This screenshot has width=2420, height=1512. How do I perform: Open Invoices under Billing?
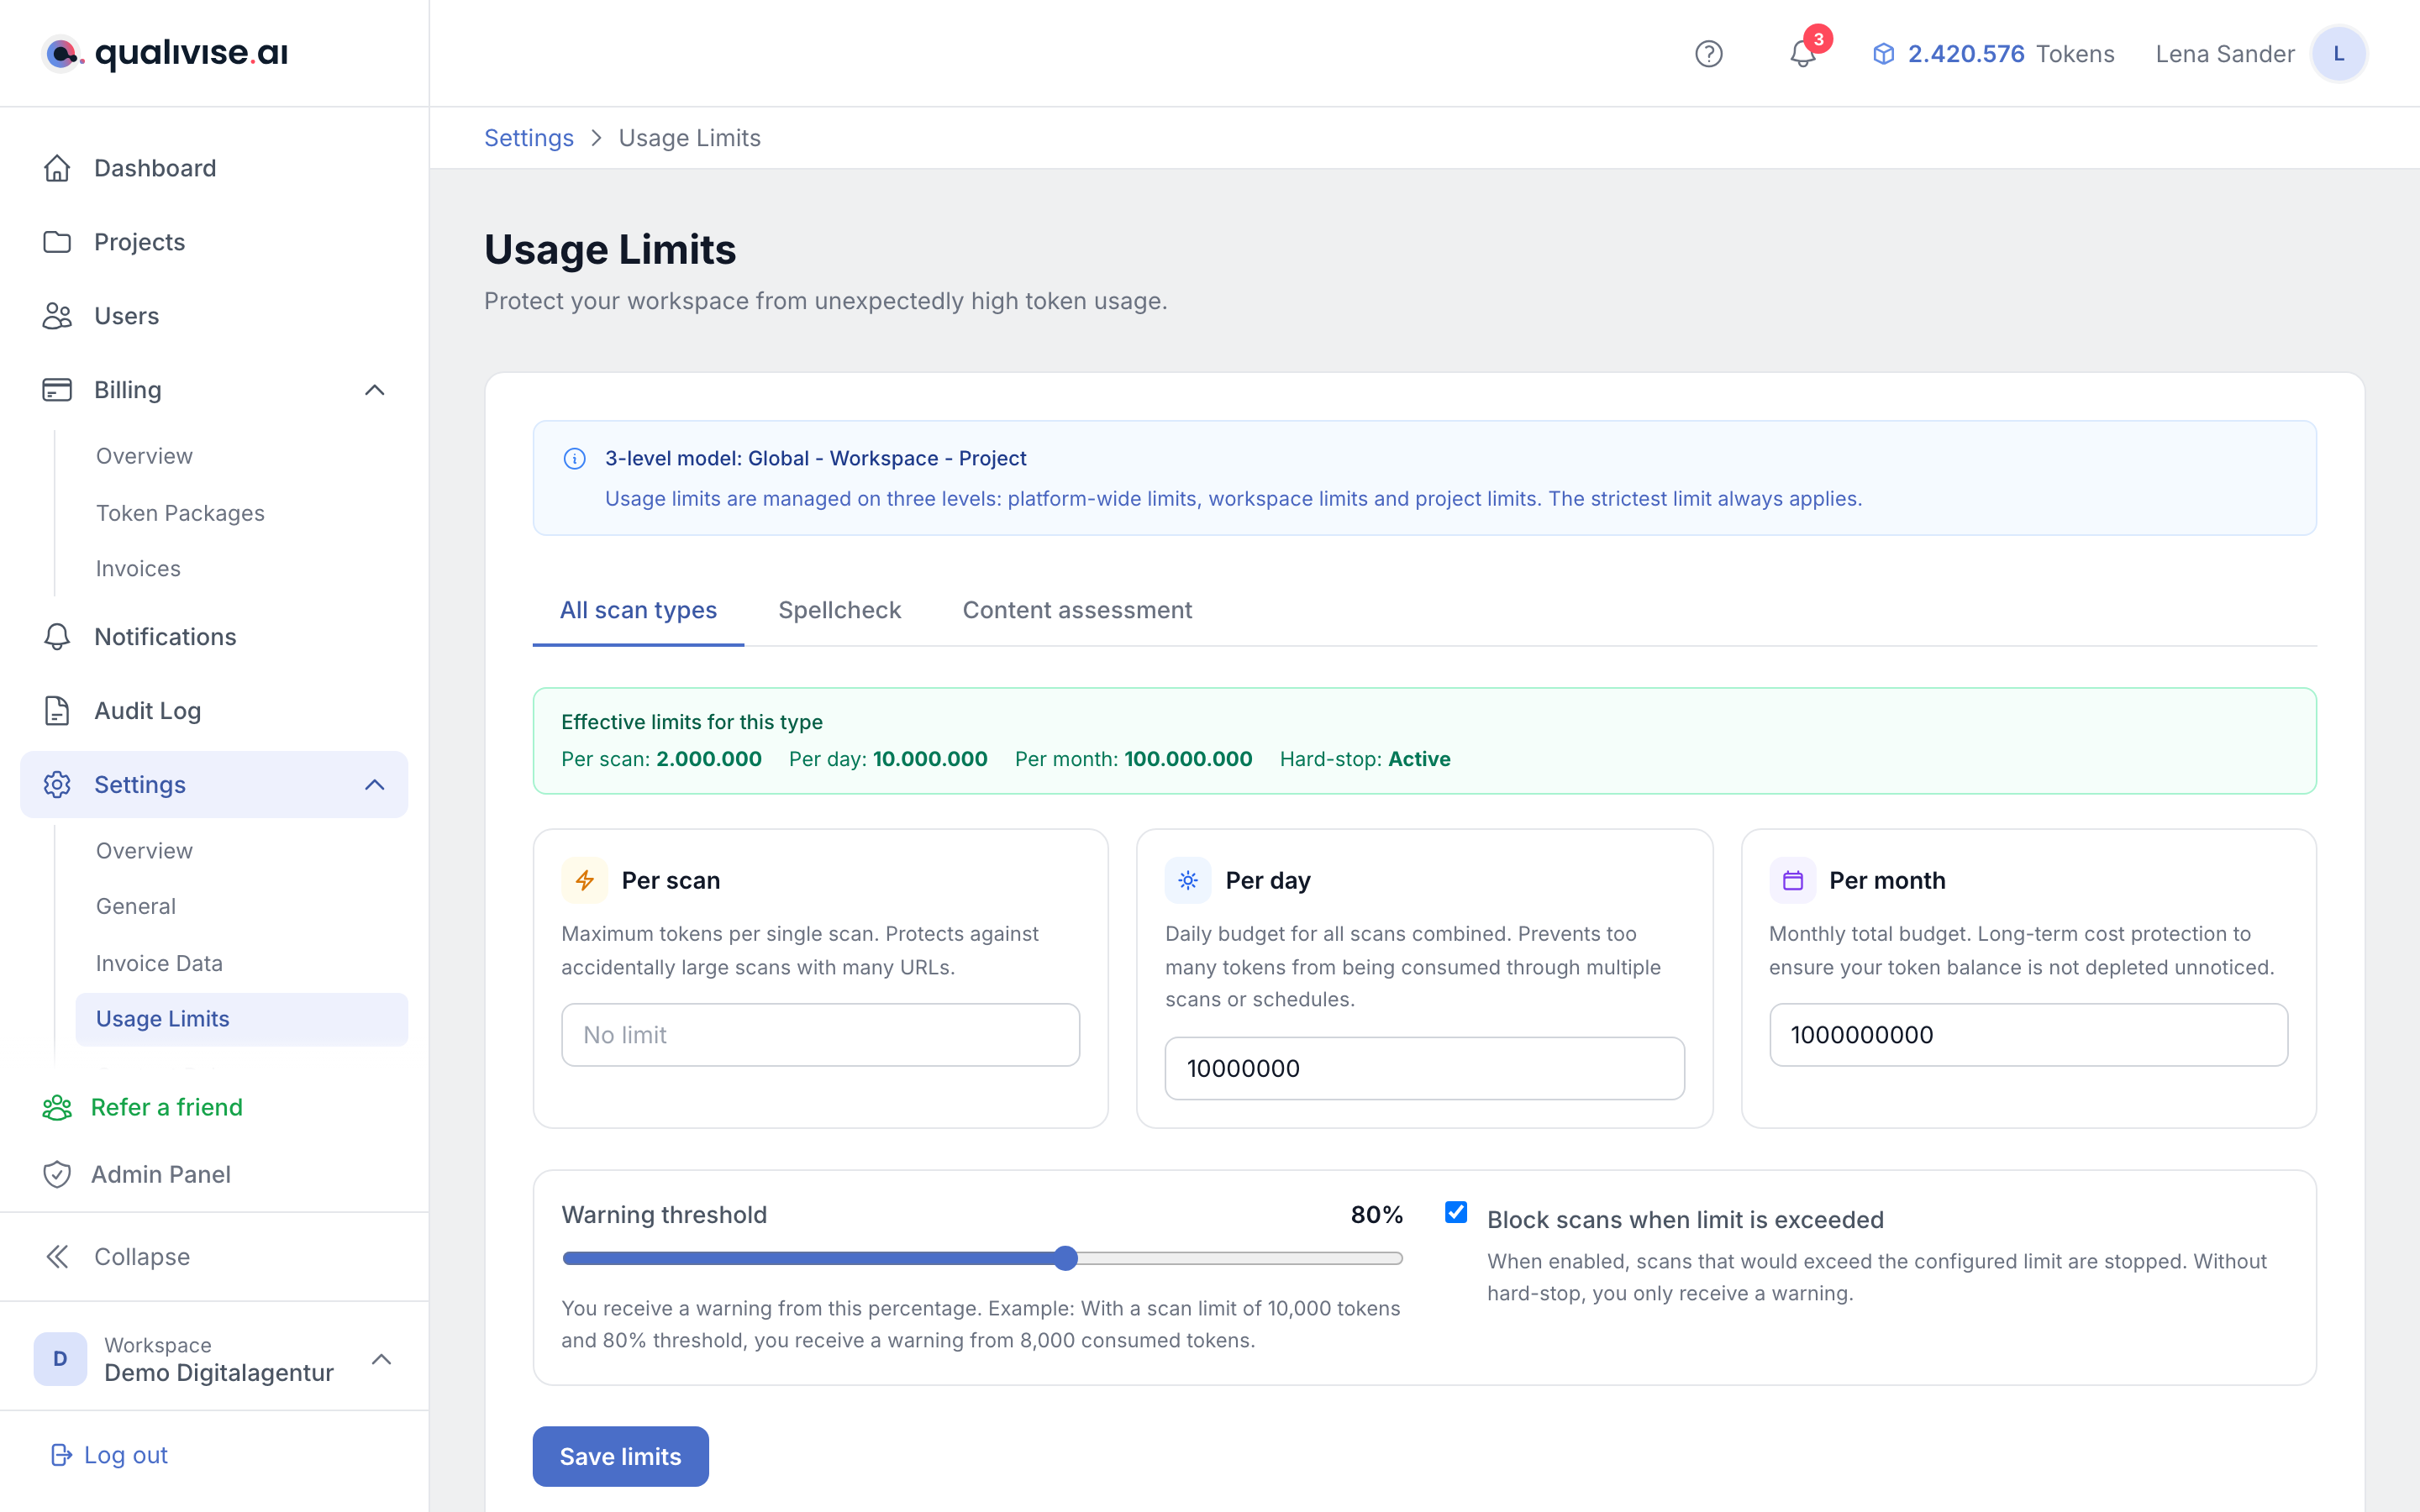pyautogui.click(x=138, y=569)
